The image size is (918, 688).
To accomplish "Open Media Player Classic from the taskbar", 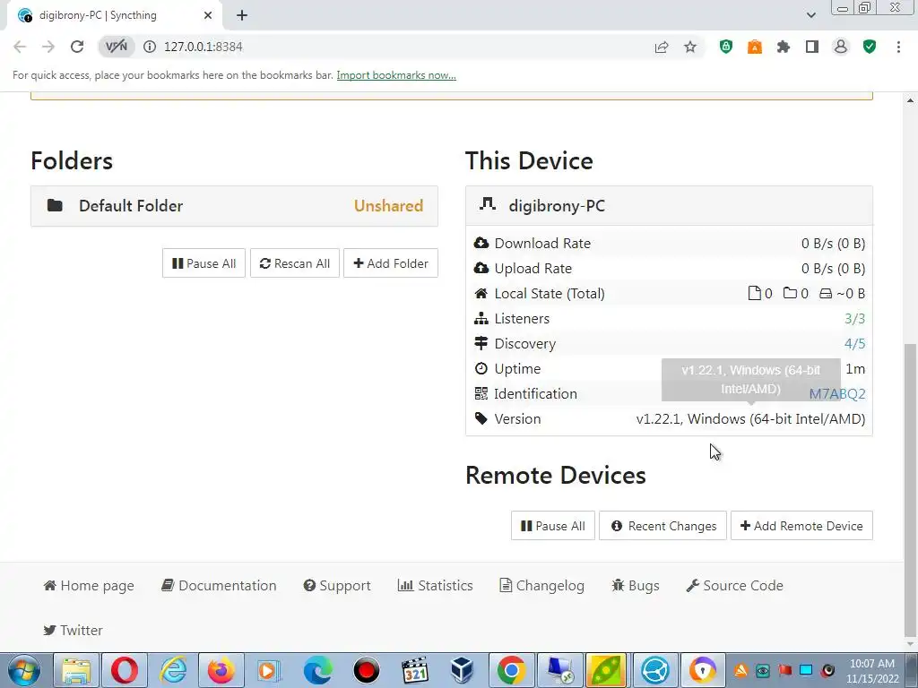I will pos(414,670).
